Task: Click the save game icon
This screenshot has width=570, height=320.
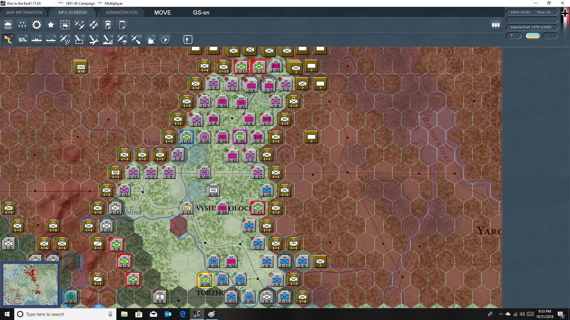Action: (x=108, y=25)
